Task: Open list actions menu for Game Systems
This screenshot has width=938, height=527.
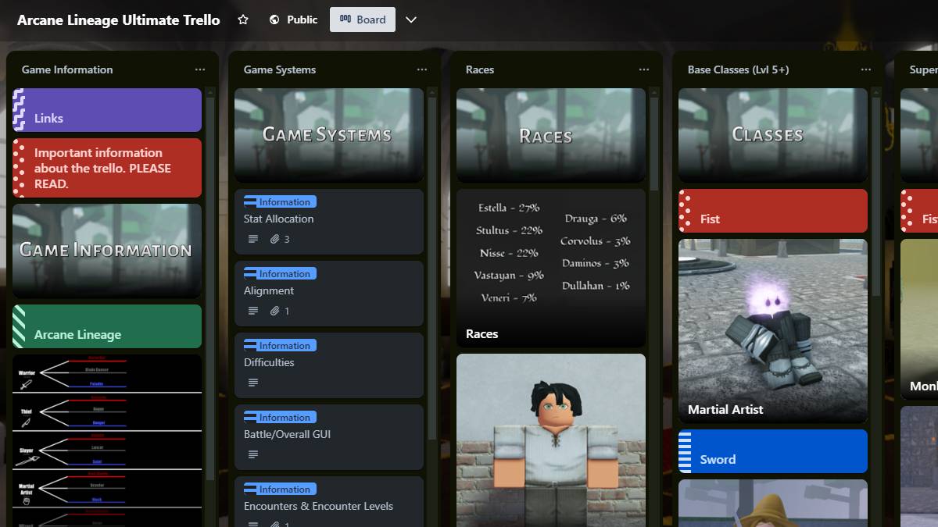Action: coord(422,69)
